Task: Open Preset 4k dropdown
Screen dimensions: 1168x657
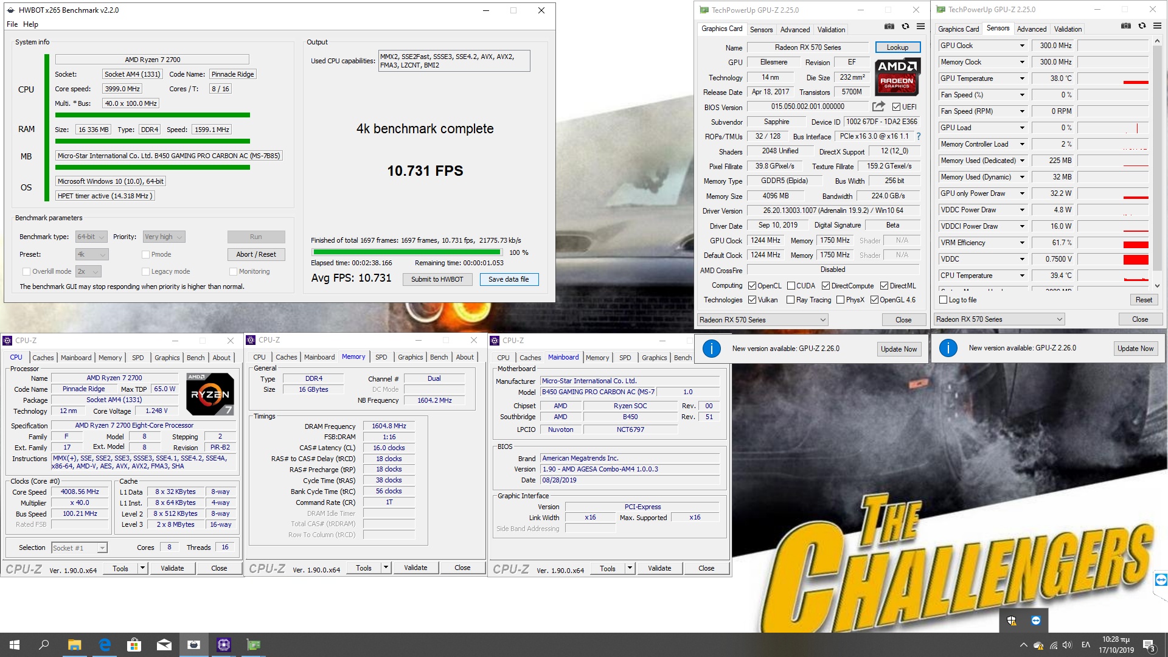Action: pos(91,254)
